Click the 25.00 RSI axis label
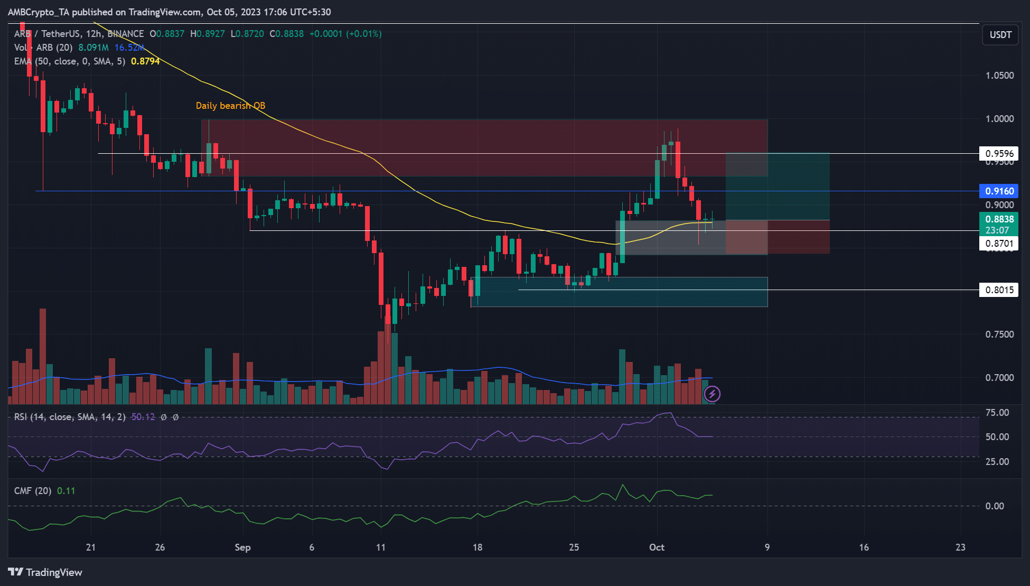 (x=997, y=462)
